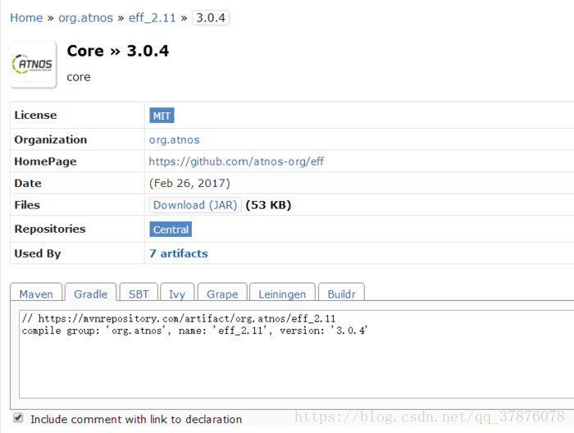Click the MIT license badge
Screen dimensions: 574x433
(x=162, y=116)
